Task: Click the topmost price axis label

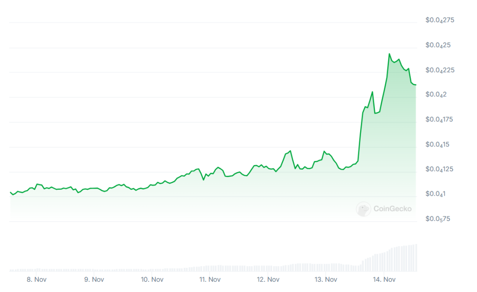Action: tap(440, 20)
